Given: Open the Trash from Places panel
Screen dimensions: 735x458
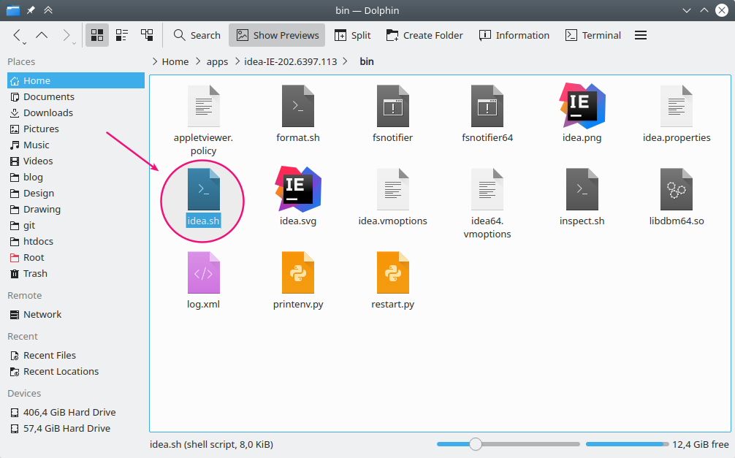Looking at the screenshot, I should 34,273.
